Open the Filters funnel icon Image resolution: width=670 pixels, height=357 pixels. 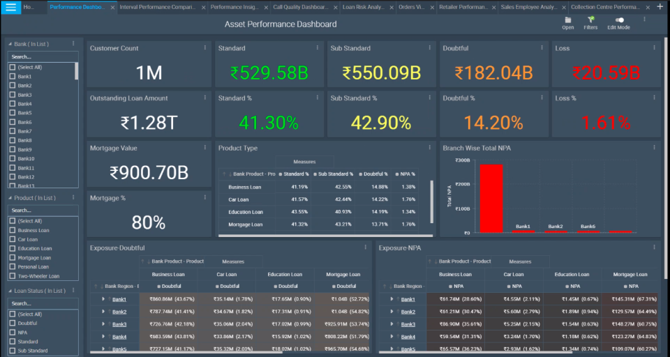pyautogui.click(x=590, y=20)
